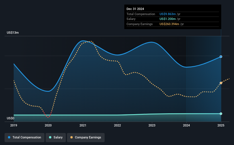The width and height of the screenshot is (234, 145).
Task: Click the 2022 x-axis label
Action: point(117,125)
